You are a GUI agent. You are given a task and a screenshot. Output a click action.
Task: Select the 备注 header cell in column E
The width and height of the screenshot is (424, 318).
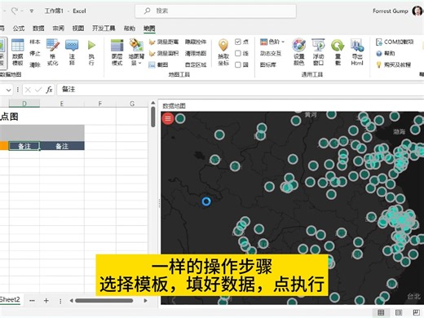pos(62,146)
